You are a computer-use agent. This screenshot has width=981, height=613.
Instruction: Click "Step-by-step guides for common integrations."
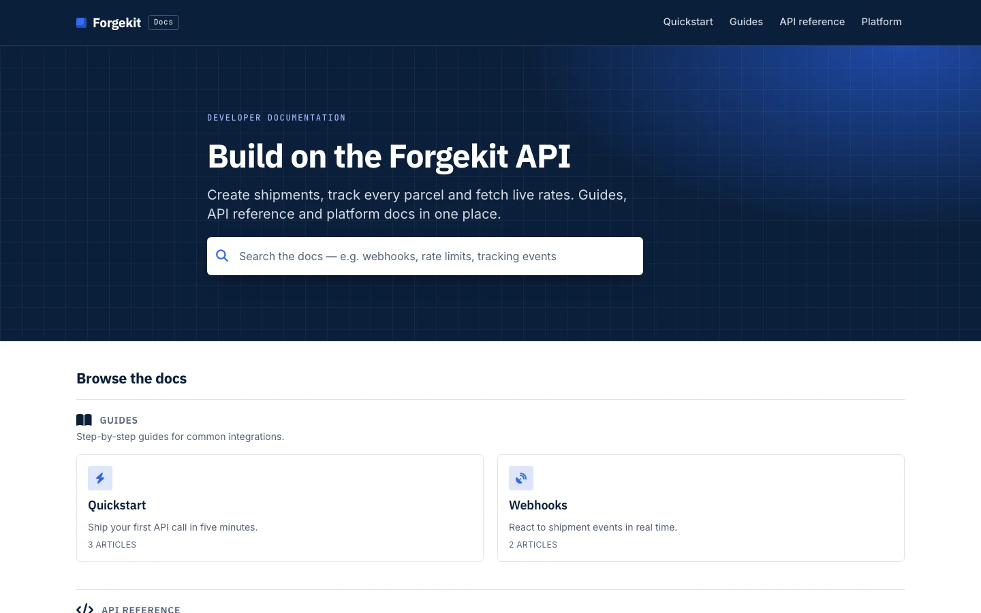[180, 437]
